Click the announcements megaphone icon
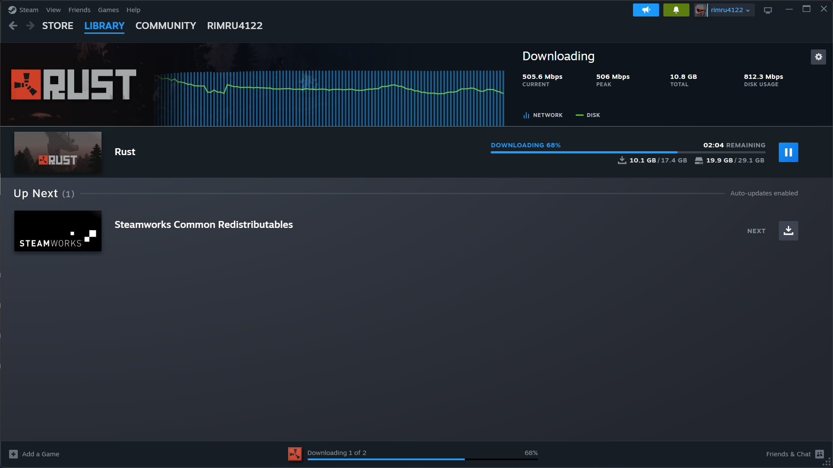833x468 pixels. [646, 10]
